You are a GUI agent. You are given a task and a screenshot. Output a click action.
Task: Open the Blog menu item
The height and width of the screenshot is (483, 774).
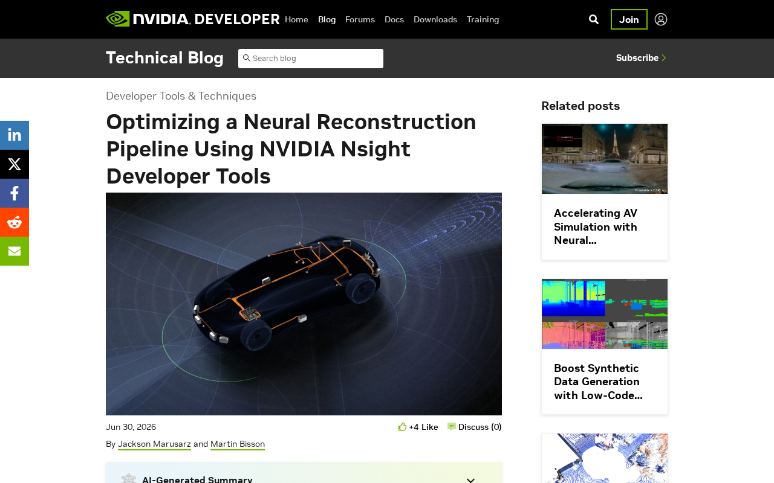327,19
